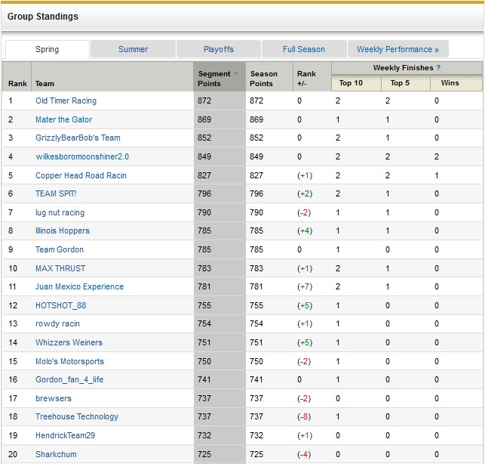Select the Spring tab
The image size is (485, 464).
click(x=47, y=49)
